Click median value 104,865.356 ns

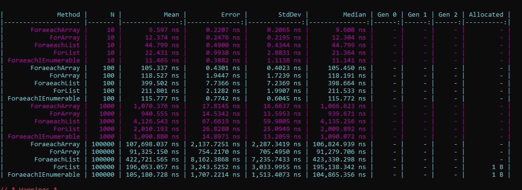coord(339,175)
